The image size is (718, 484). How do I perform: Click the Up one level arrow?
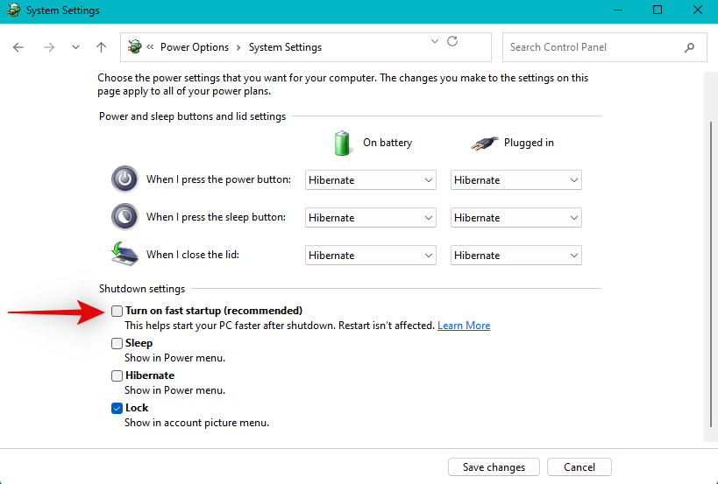click(x=102, y=47)
